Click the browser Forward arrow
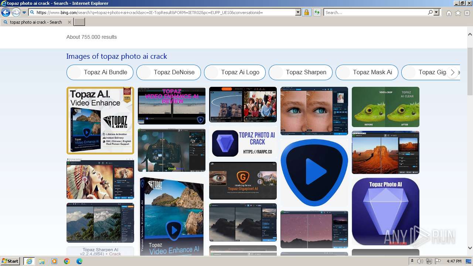Screen dimensions: 473x266 [x=16, y=13]
